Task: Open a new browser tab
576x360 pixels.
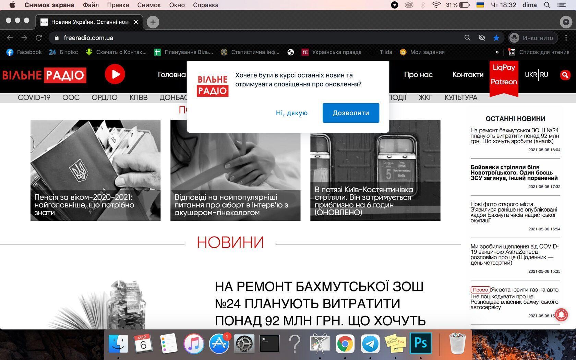Action: [x=153, y=22]
